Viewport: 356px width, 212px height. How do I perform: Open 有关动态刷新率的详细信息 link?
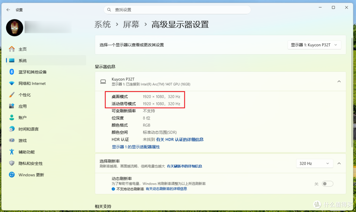[x=166, y=189]
